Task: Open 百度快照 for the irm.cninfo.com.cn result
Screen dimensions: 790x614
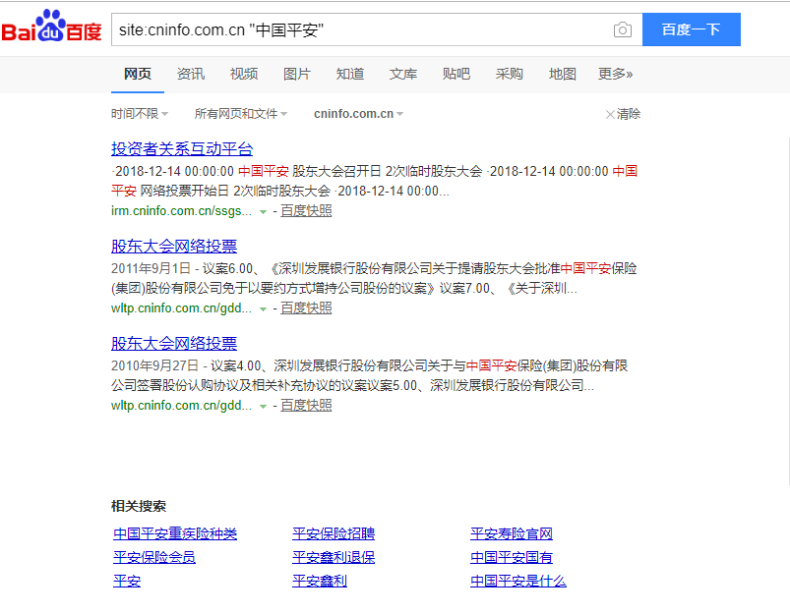Action: click(306, 211)
